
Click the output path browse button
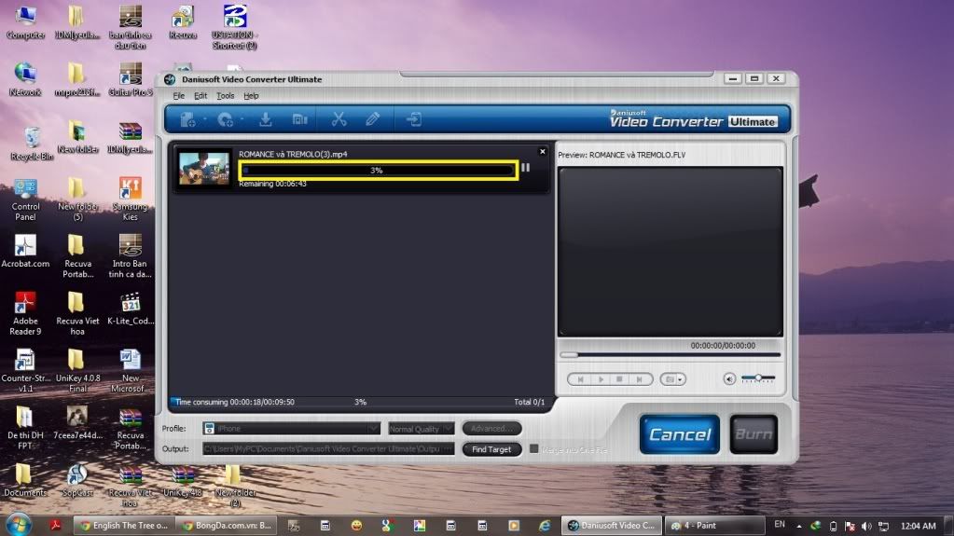[448, 449]
